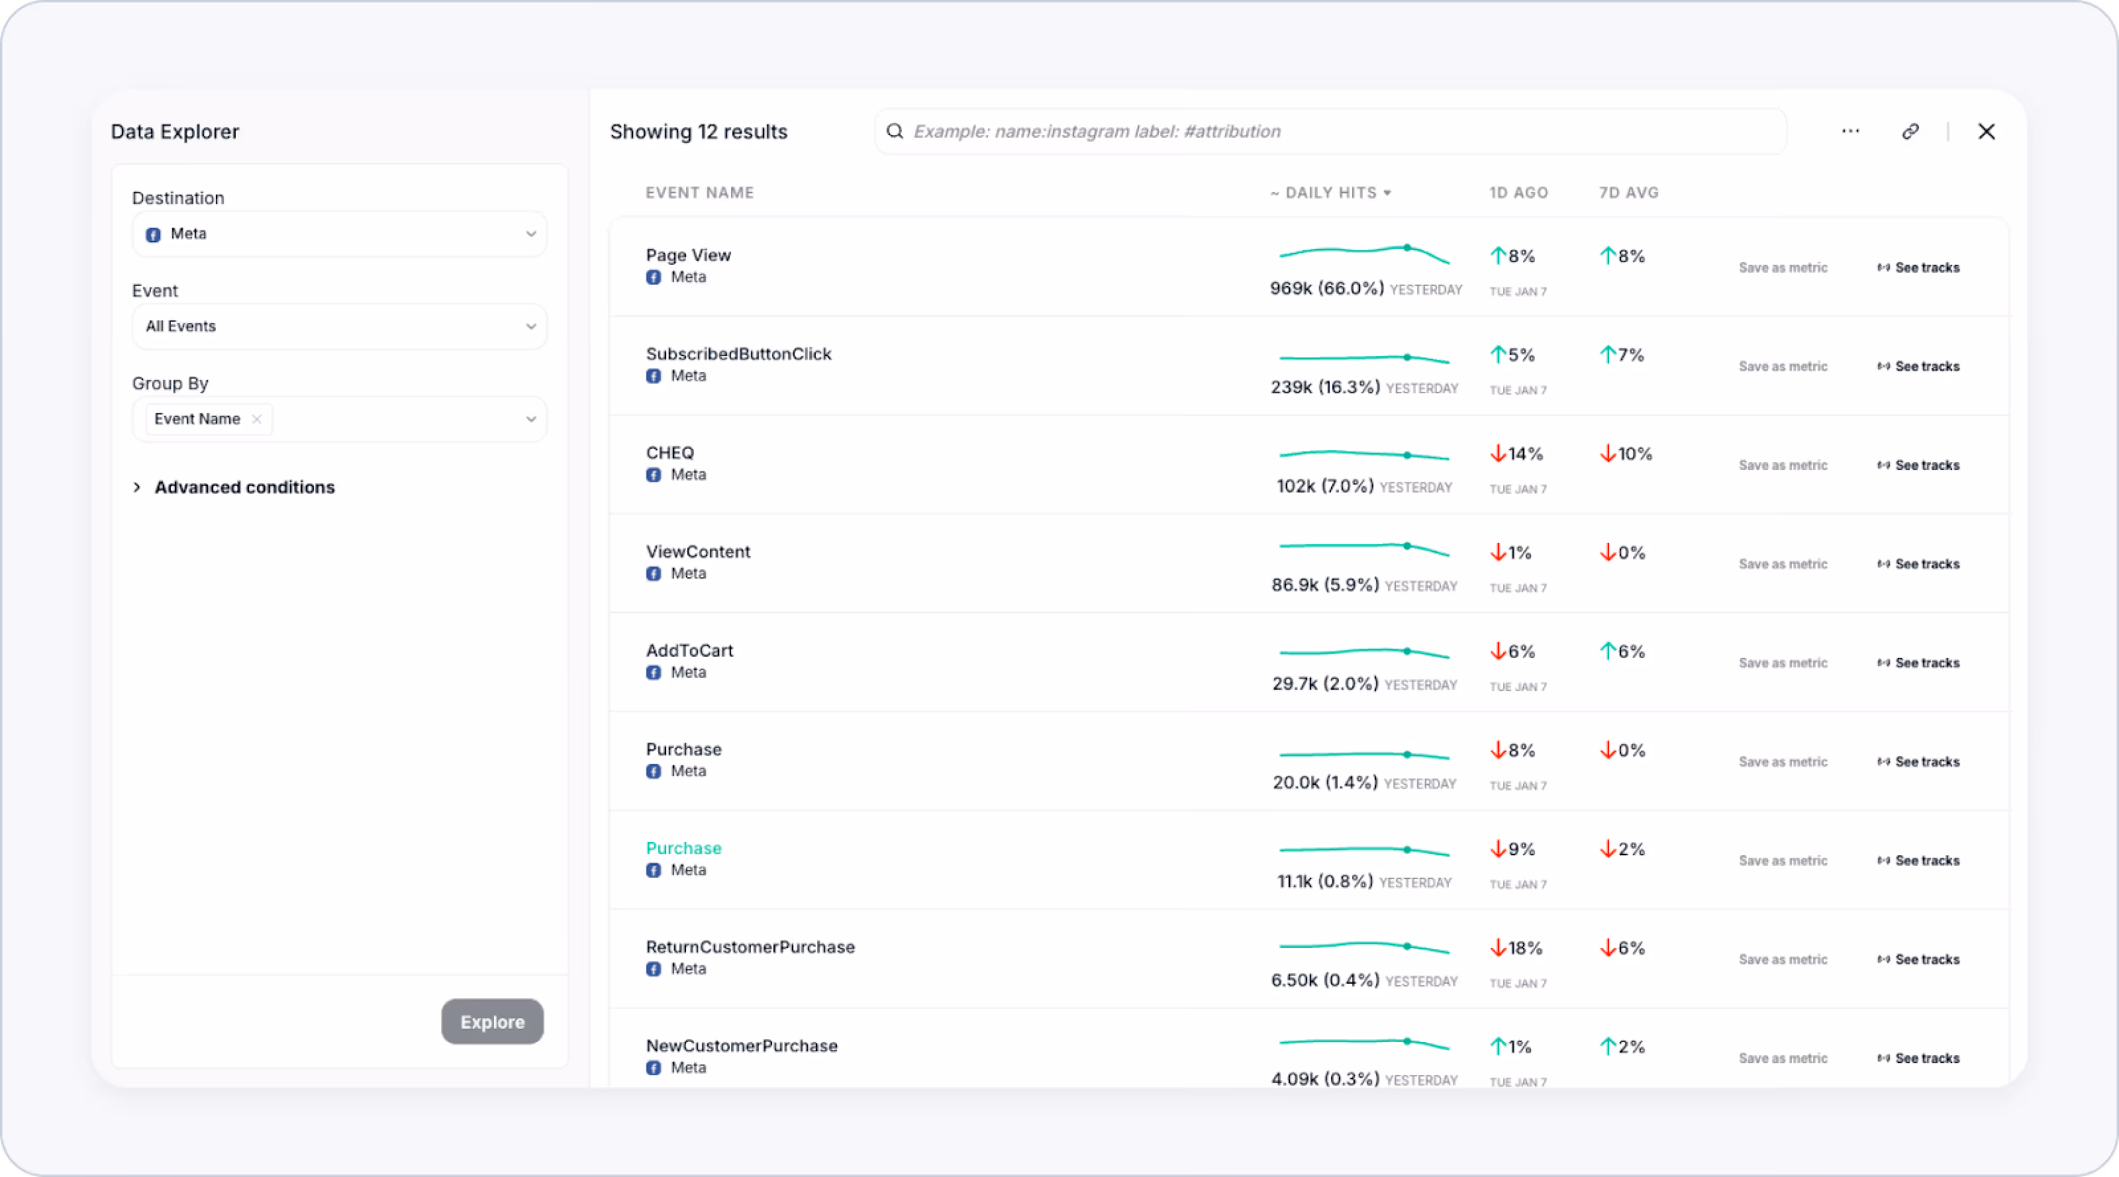
Task: Open the All Events dropdown
Action: click(531, 326)
